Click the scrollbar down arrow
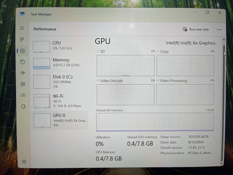Viewport: 233px width, 175px height. [x=222, y=164]
